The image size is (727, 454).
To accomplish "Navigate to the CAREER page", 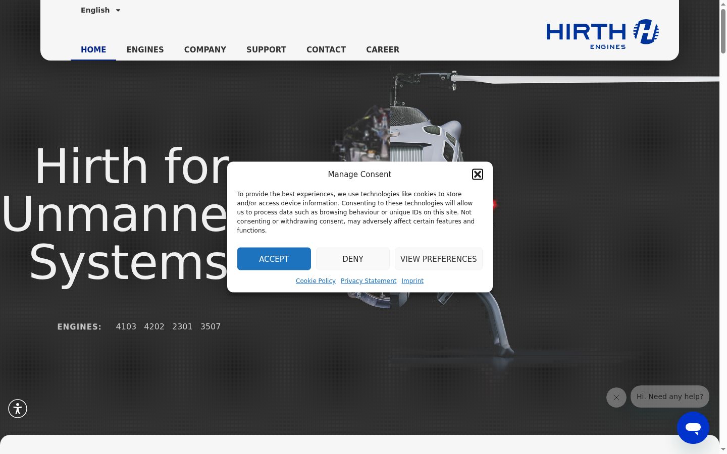I will pyautogui.click(x=383, y=49).
